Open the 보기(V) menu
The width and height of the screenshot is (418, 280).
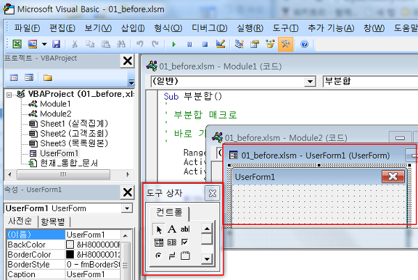click(98, 28)
